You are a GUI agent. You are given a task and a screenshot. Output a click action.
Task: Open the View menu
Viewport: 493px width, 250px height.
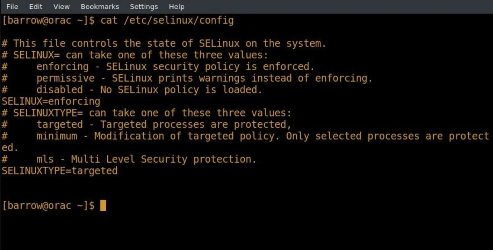pyautogui.click(x=61, y=7)
